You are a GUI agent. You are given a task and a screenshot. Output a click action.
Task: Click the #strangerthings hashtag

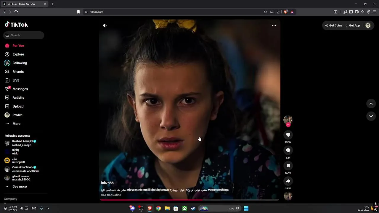219,190
